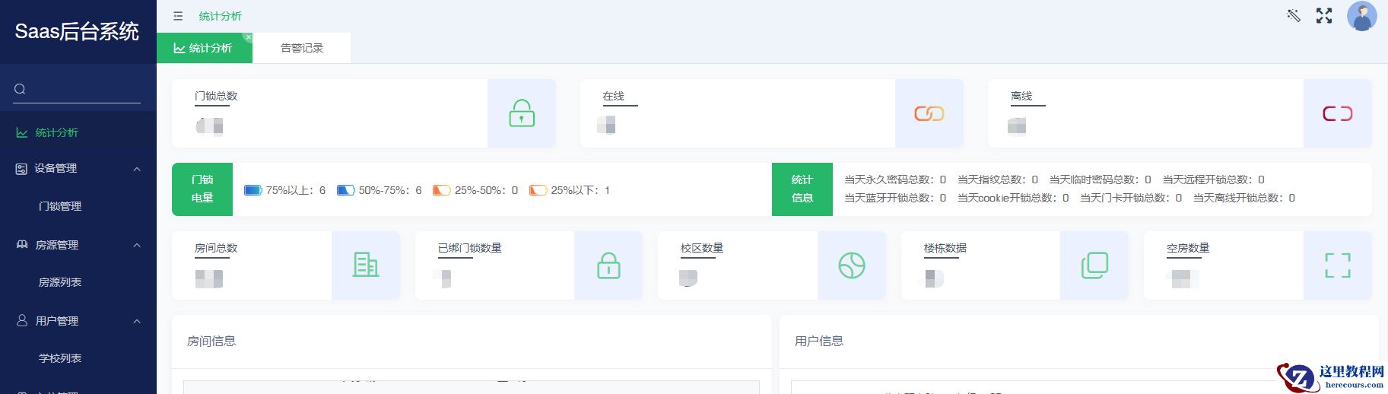Select 当天cookie开锁总数 statistic
Screen dimensions: 1388x394
click(x=1013, y=198)
